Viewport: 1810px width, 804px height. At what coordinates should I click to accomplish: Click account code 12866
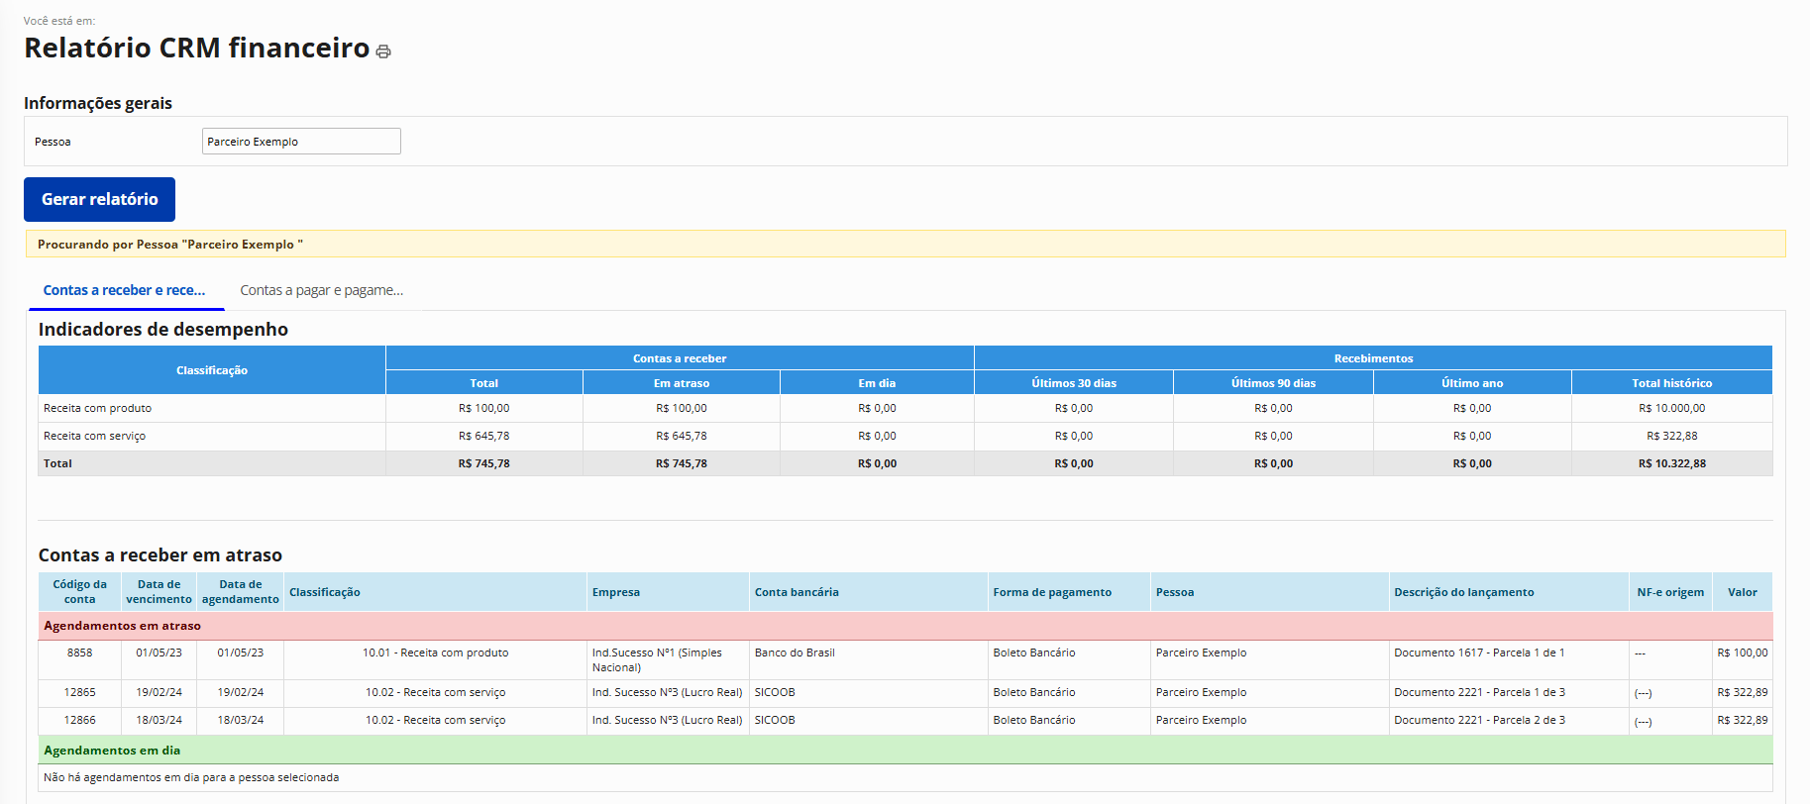pos(79,720)
